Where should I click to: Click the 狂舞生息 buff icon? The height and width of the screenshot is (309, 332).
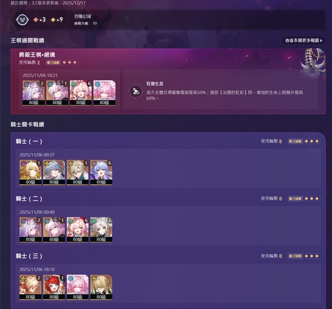[x=136, y=91]
